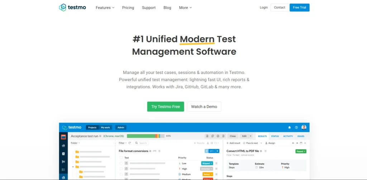
Task: Click the 83% test run progress bar
Action: pyautogui.click(x=146, y=136)
